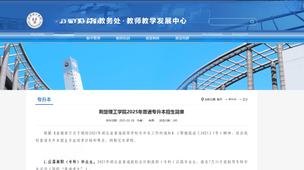Click the paragraph starting 根据《省教育厅
The image size is (304, 170).
pos(142,137)
